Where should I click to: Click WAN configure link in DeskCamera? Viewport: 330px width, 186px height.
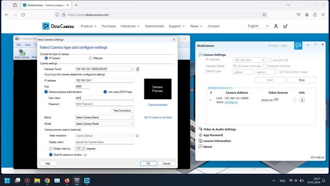(231, 102)
